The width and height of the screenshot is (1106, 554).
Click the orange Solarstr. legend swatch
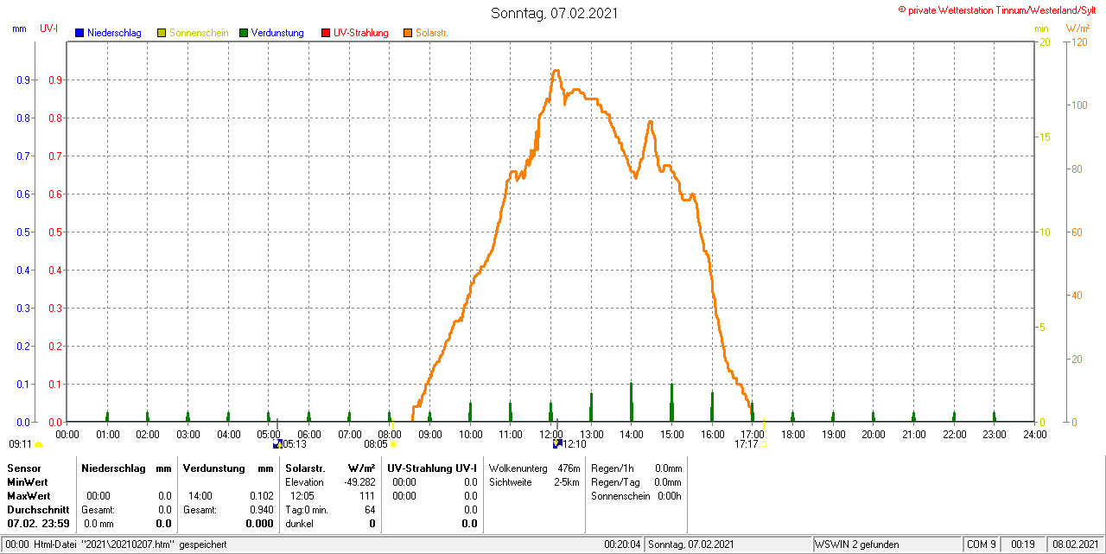[408, 33]
